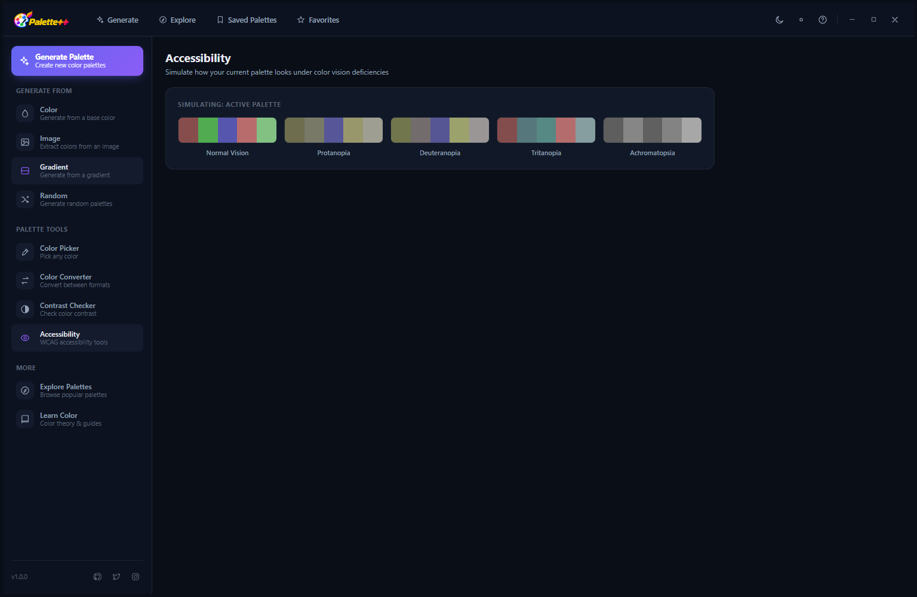Screen dimensions: 917x597
Task: Open Learn Color guides
Action: pos(77,419)
